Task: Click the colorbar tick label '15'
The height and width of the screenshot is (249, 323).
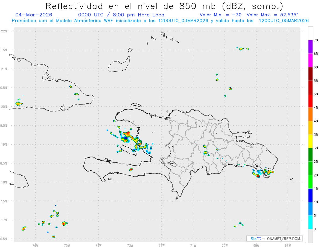Action: (316, 189)
